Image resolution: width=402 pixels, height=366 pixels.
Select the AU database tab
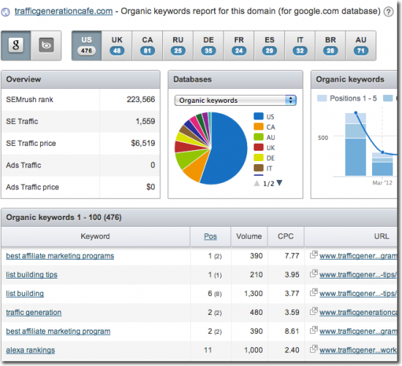coord(361,45)
